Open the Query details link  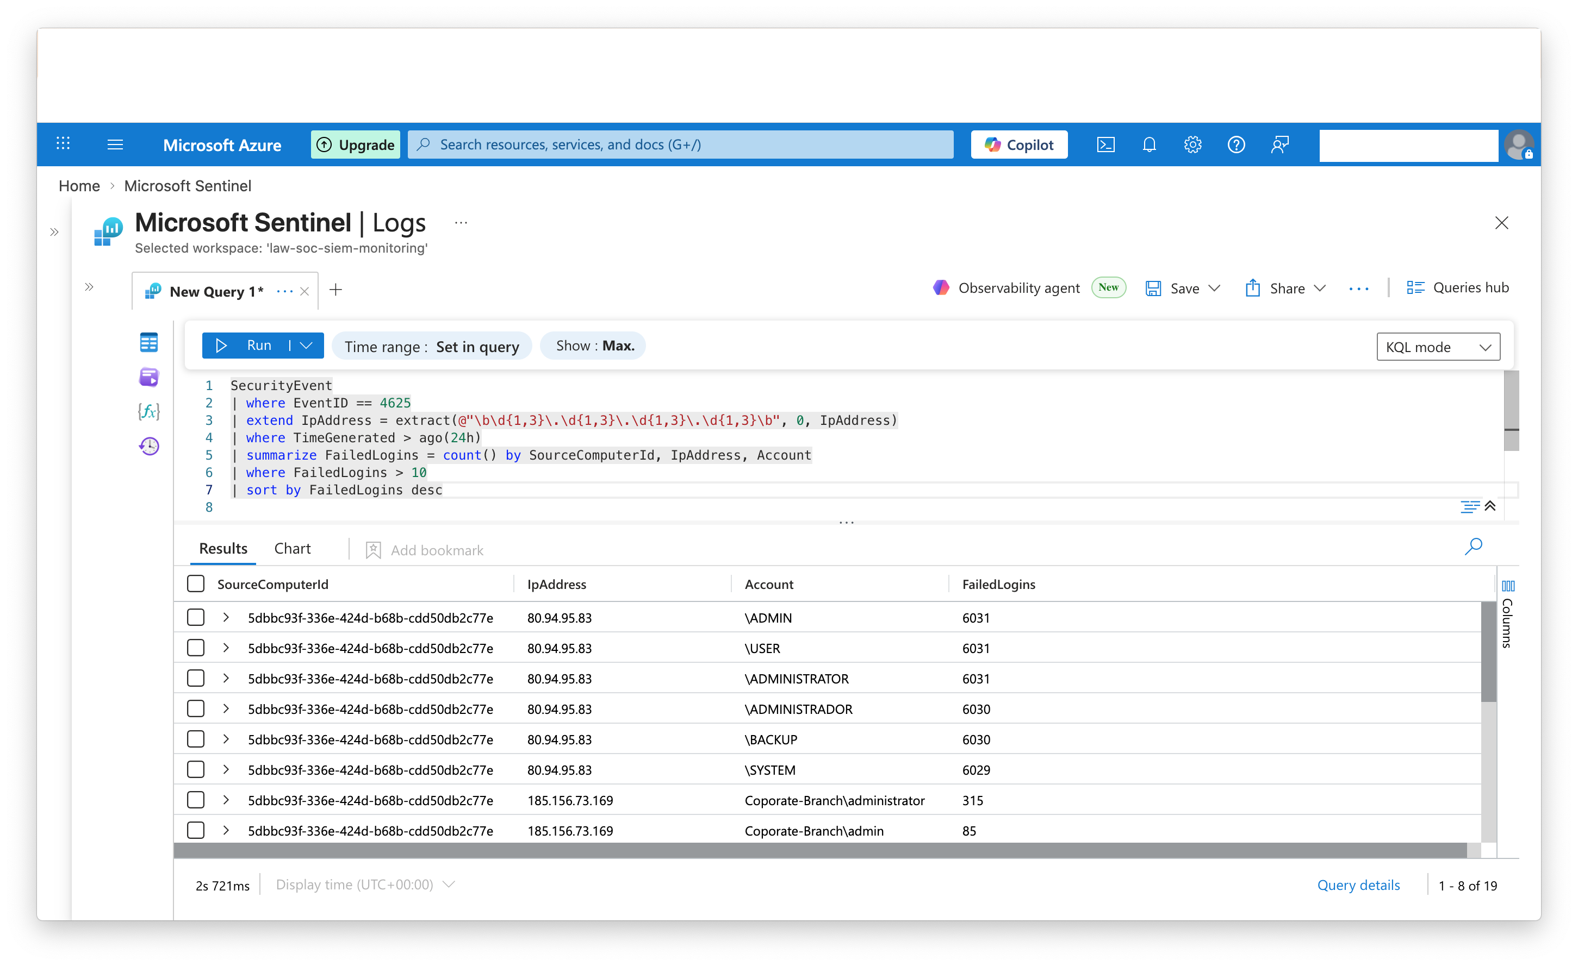click(1358, 886)
